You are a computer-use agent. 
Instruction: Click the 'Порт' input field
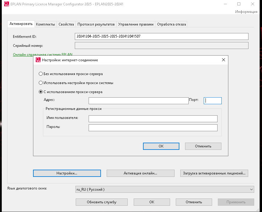(x=212, y=101)
